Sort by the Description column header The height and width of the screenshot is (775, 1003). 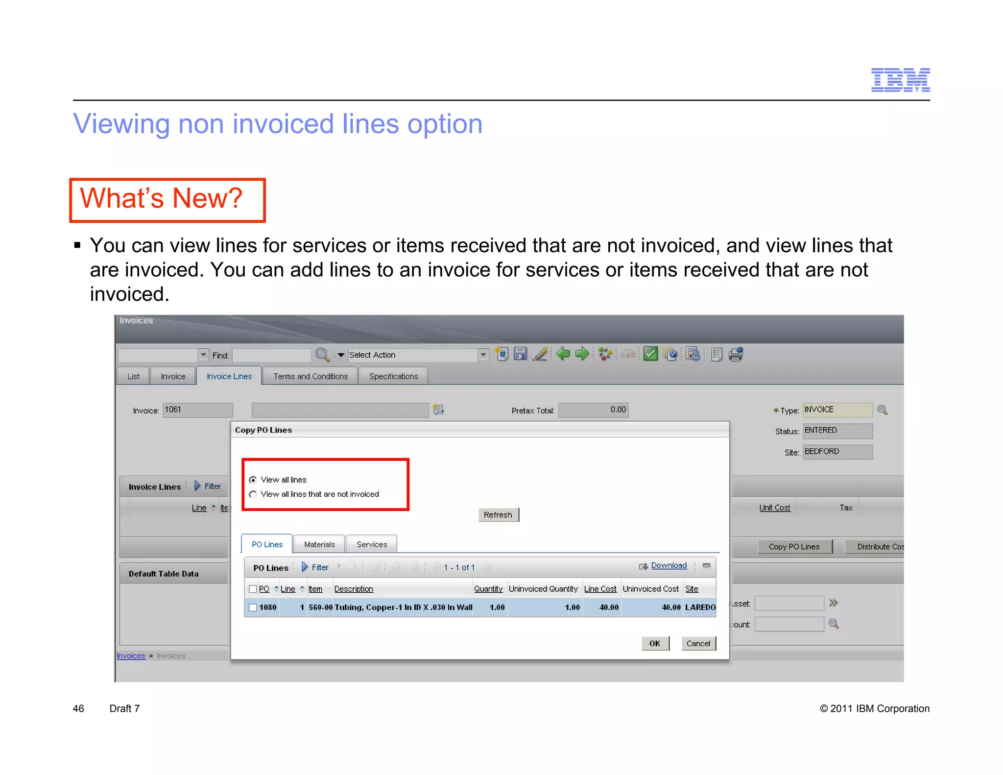click(354, 589)
